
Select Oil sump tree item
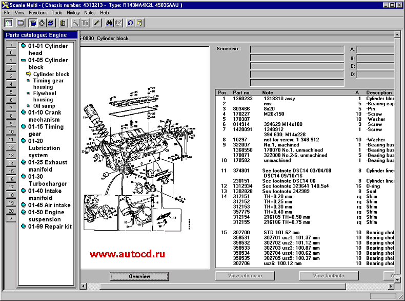[44, 106]
